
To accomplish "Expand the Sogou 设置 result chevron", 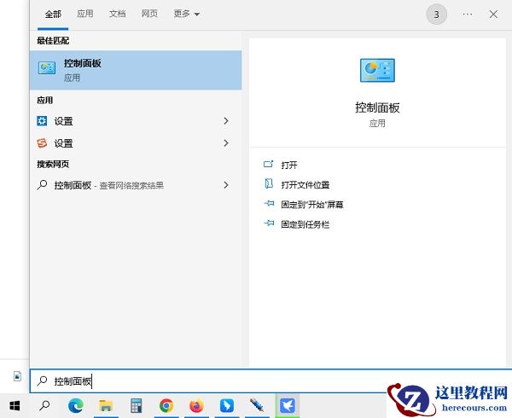I will [226, 143].
